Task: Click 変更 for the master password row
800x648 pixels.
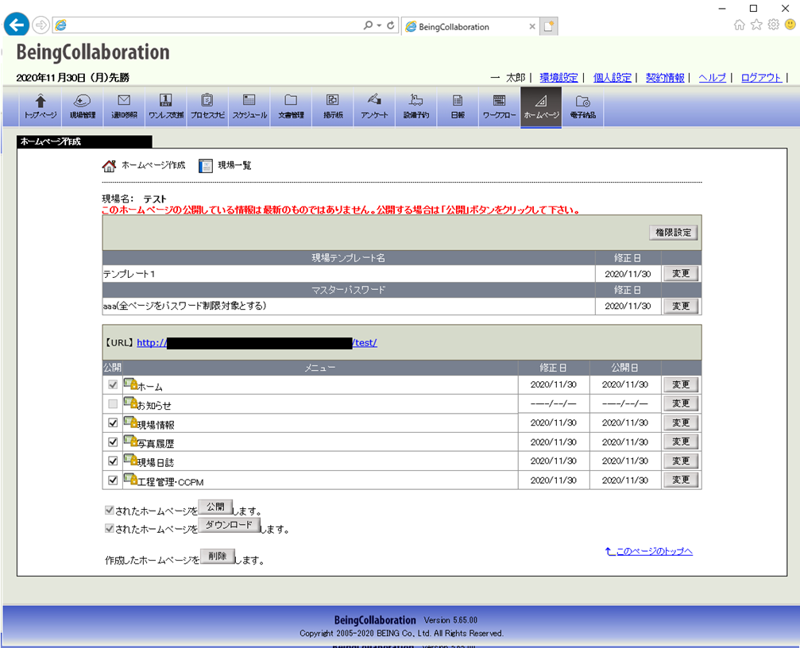Action: (681, 306)
